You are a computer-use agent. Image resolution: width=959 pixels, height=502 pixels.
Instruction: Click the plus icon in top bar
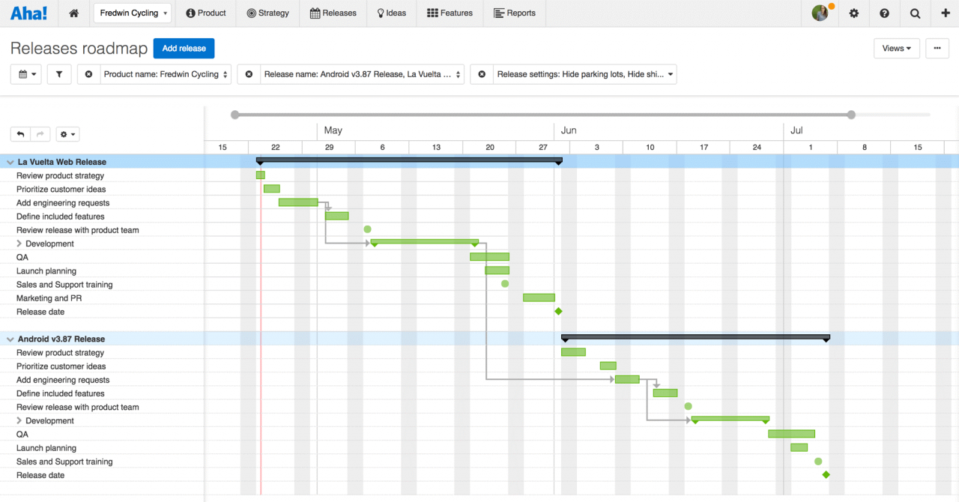pos(946,13)
